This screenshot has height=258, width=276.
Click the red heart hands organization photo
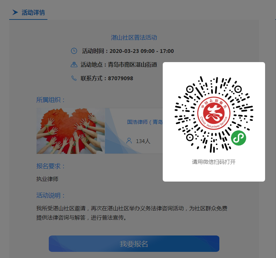click(71, 131)
